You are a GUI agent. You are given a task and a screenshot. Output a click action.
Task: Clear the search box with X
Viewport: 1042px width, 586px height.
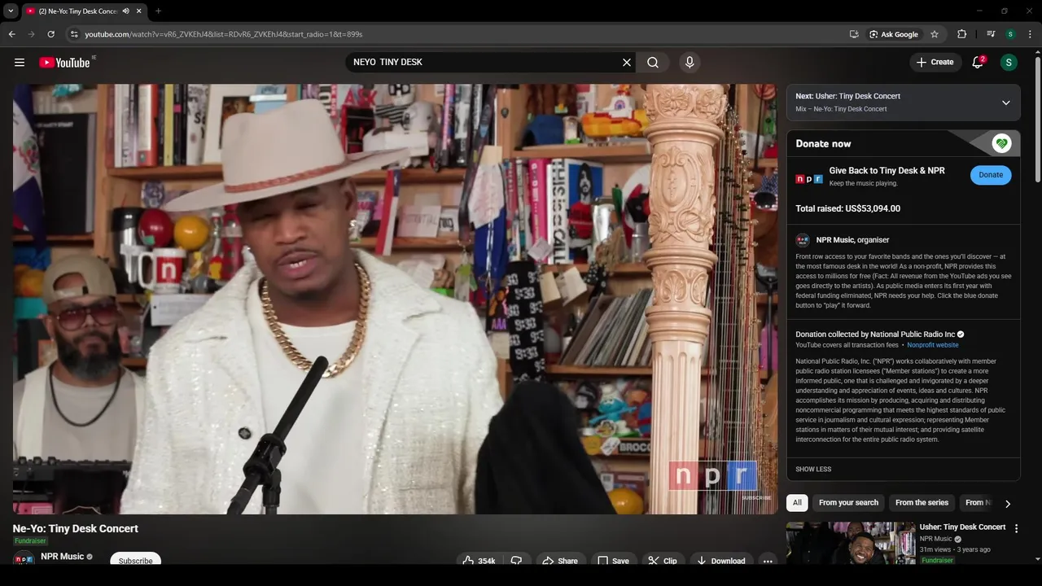coord(627,63)
